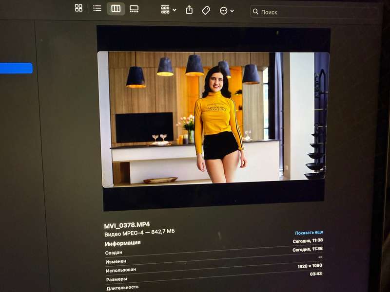The image size is (390, 292).
Task: Expand the chevron beside the grouping icon
Action: tap(175, 10)
